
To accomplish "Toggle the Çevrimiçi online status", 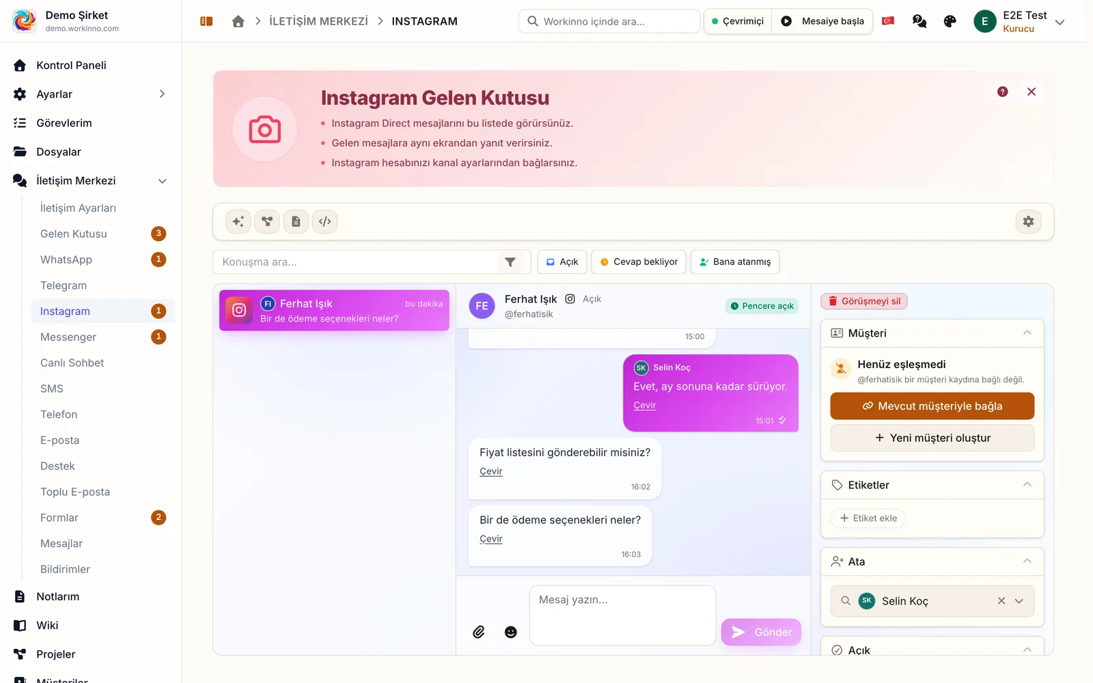I will 738,21.
